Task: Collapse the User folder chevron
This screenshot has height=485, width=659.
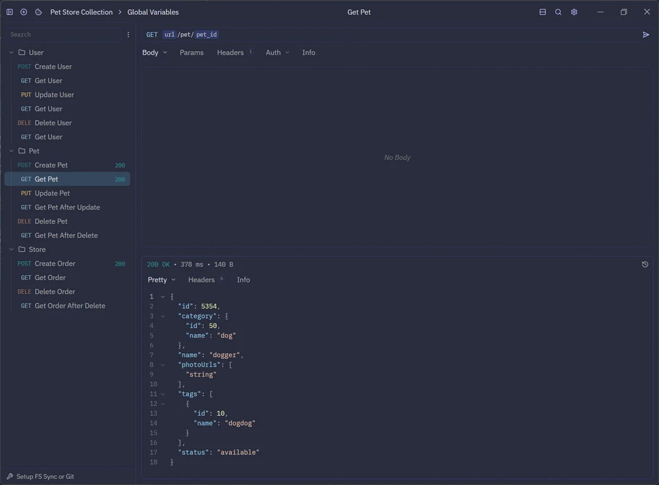Action: pyautogui.click(x=11, y=53)
